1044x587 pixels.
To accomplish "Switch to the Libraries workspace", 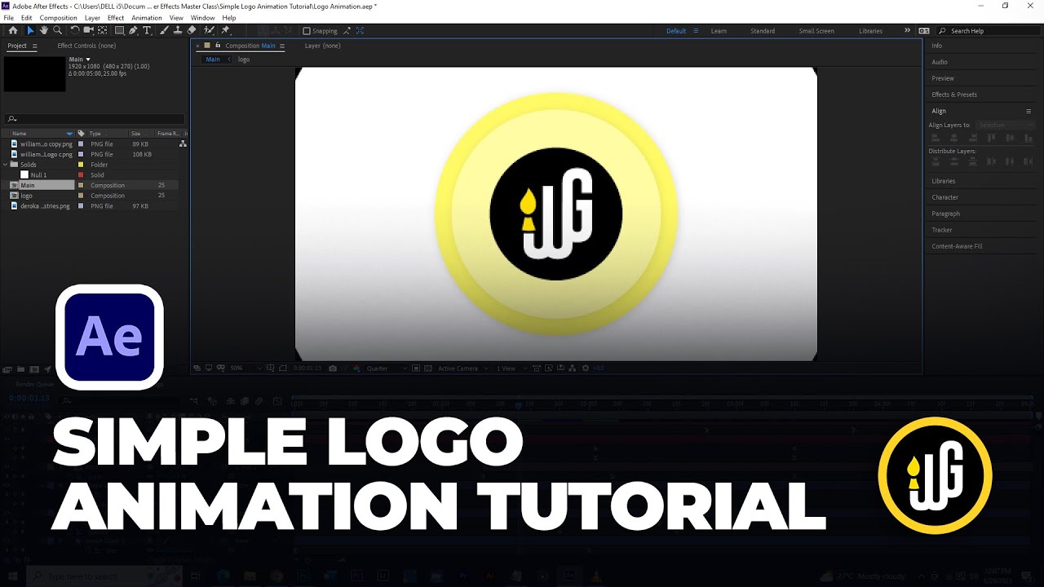I will coord(870,31).
